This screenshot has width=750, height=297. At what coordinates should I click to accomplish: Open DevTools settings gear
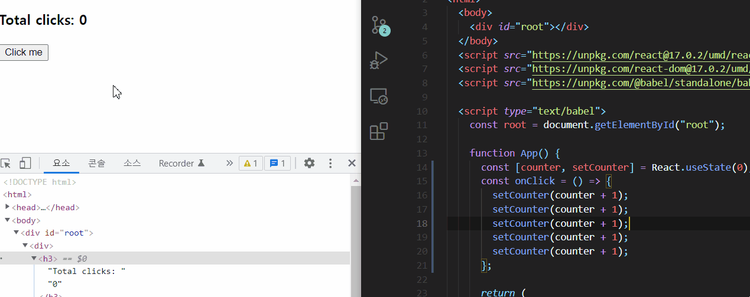tap(309, 164)
